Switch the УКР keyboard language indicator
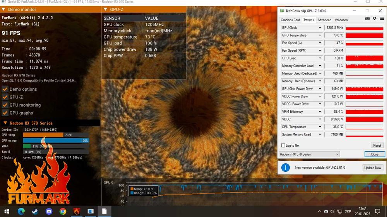387x217 pixels. tap(348, 211)
